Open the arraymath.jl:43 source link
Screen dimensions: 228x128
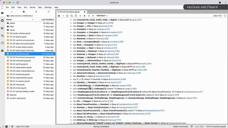(x=112, y=117)
